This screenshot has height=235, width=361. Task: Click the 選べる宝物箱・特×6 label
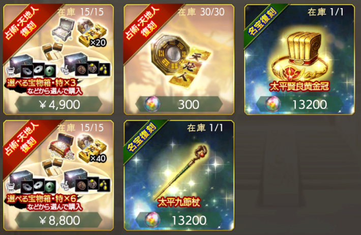[42, 198]
